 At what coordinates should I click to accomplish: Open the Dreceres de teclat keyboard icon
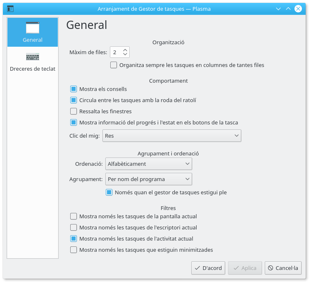pyautogui.click(x=32, y=57)
